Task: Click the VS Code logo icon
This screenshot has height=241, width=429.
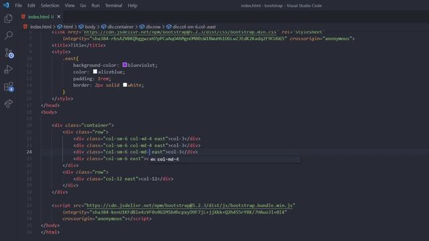Action: (x=6, y=5)
